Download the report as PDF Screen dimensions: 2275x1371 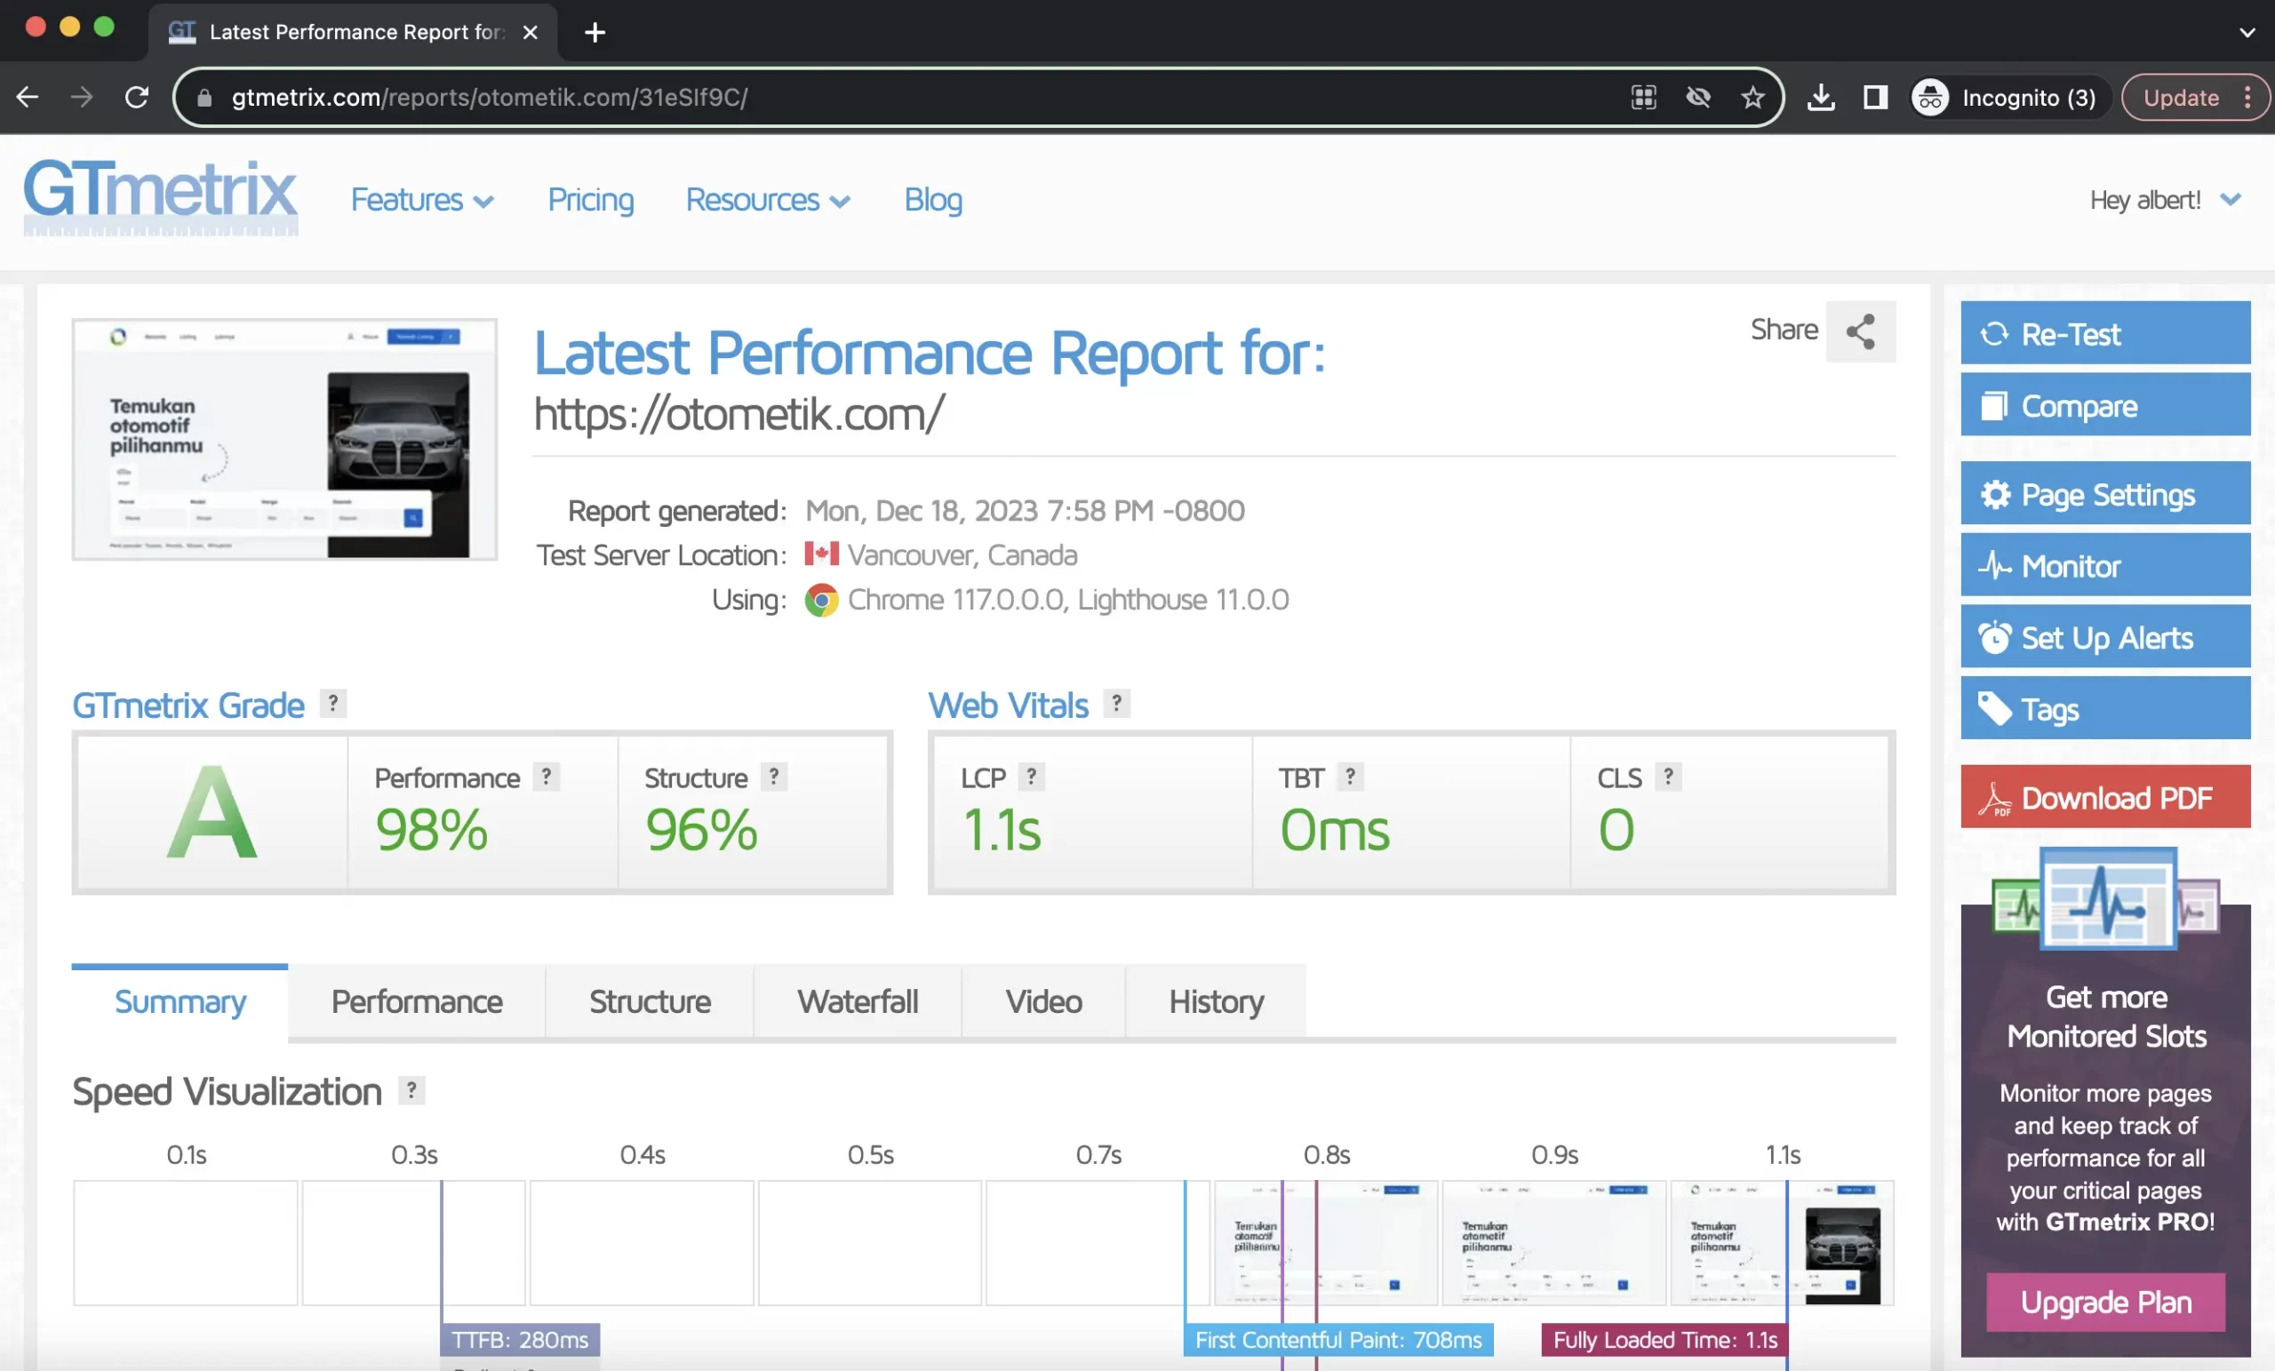pos(2105,798)
